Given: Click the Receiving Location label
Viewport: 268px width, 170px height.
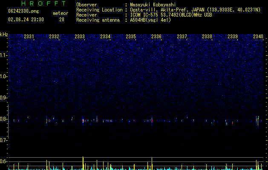Looking at the screenshot, I should click(x=99, y=10).
